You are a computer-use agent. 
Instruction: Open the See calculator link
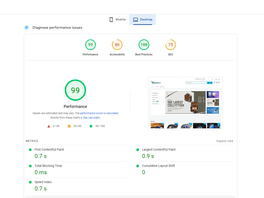coord(92,118)
